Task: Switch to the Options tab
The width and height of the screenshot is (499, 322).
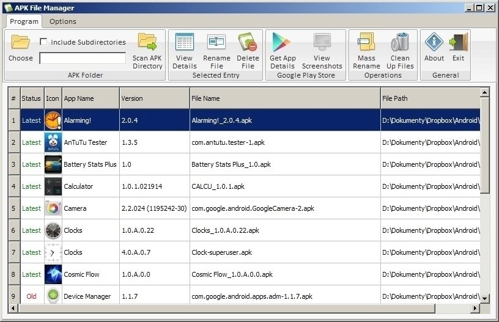Action: coord(63,21)
